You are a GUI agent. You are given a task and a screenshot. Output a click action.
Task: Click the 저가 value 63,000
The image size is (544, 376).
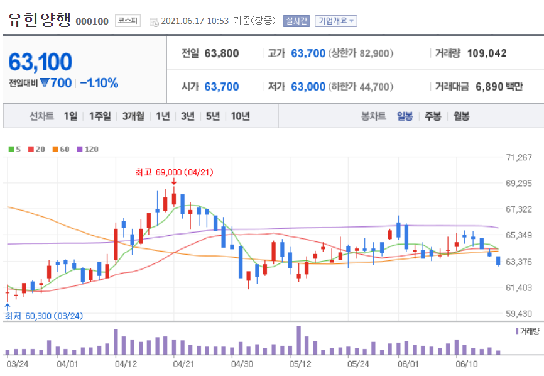[308, 86]
